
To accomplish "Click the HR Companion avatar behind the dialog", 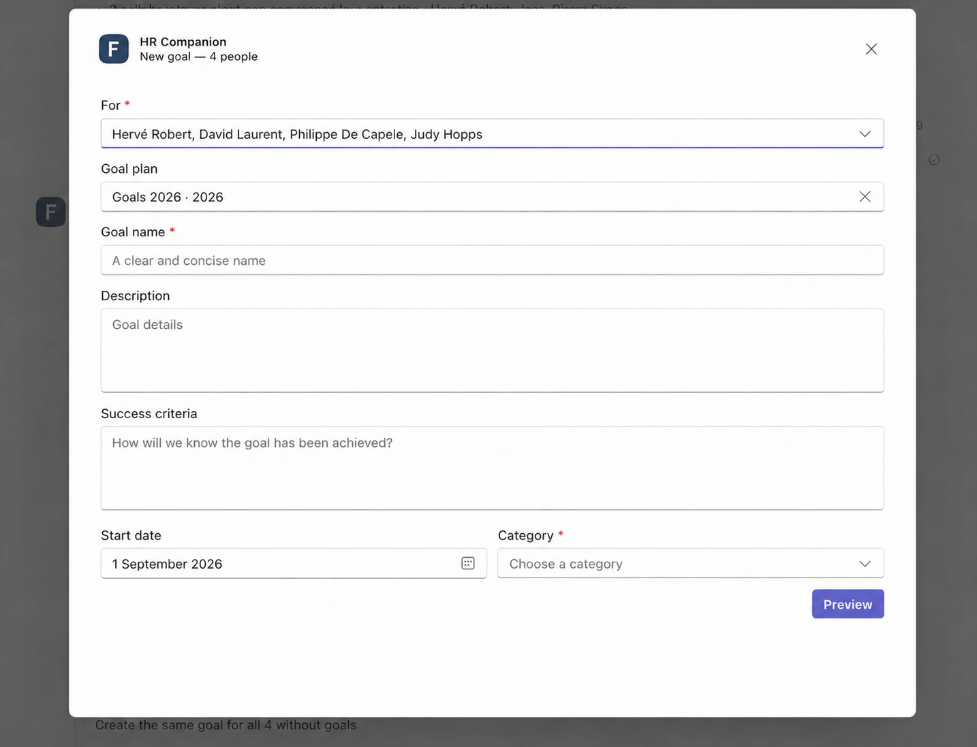I will [x=51, y=212].
